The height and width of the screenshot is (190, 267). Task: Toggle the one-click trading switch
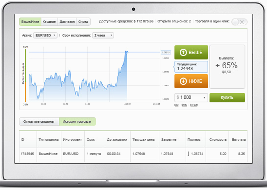pos(239,22)
